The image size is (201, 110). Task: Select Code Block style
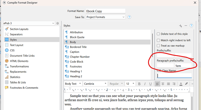(x=107, y=62)
